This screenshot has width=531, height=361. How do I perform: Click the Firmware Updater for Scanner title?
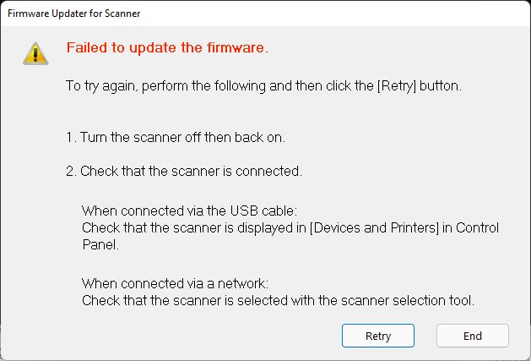click(x=73, y=14)
